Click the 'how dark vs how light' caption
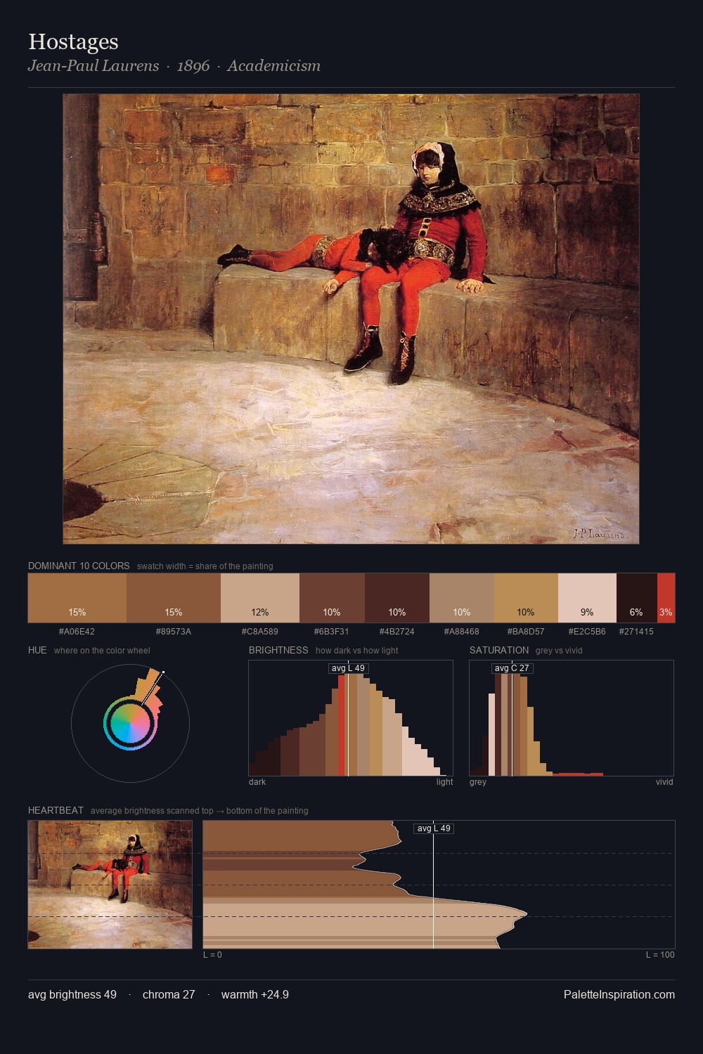This screenshot has height=1054, width=703. click(x=357, y=651)
